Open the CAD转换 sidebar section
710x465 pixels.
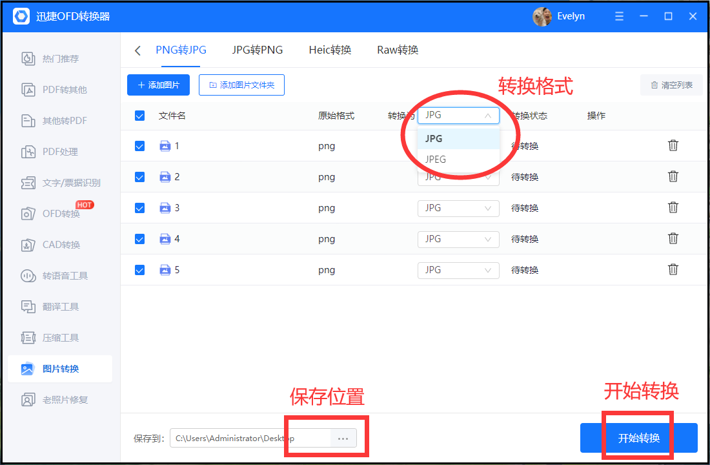coord(60,245)
